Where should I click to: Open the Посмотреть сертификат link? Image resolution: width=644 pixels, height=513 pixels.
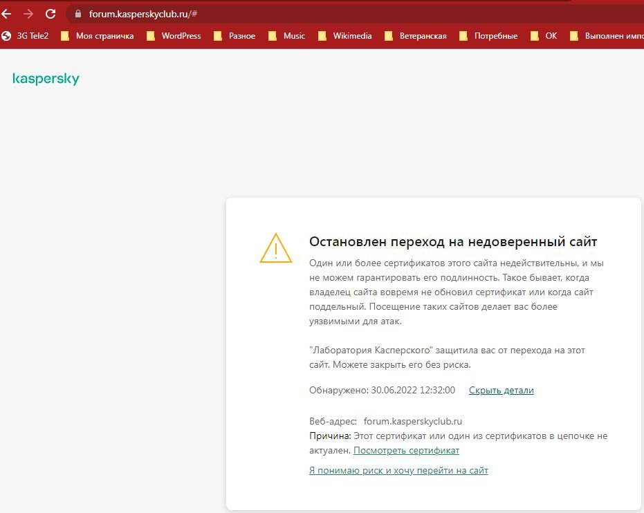tap(406, 451)
